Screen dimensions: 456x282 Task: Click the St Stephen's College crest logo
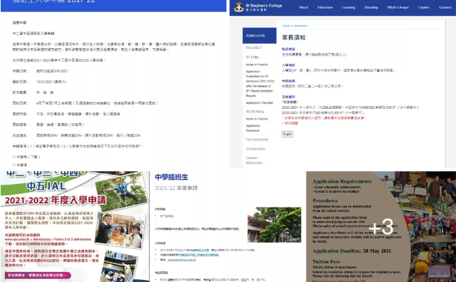pos(238,7)
